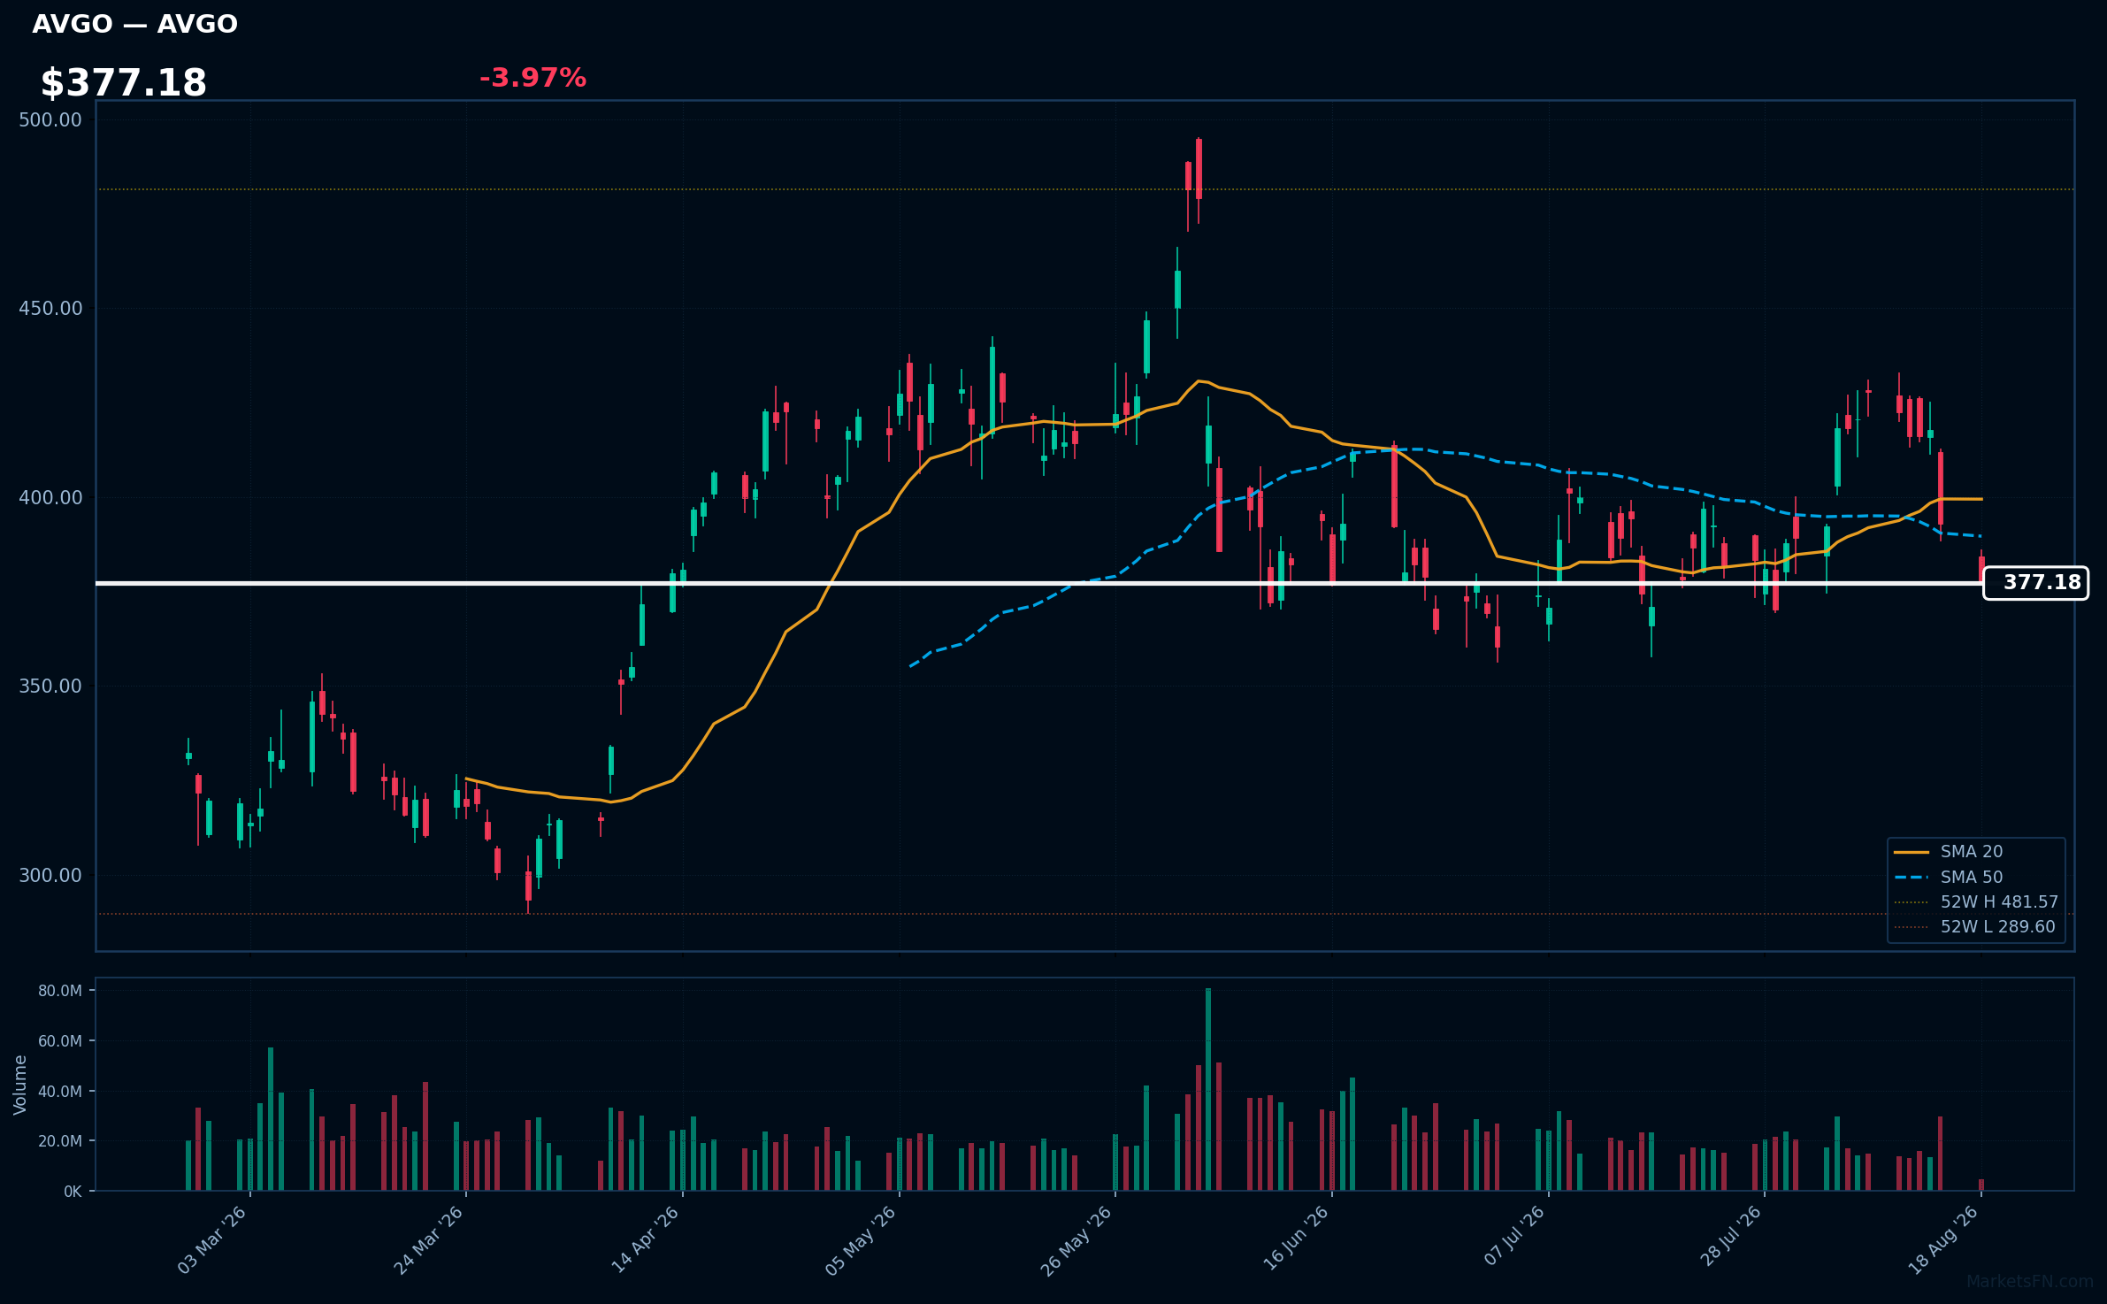Image resolution: width=2107 pixels, height=1304 pixels.
Task: Click the 20.0M volume axis label
Action: 59,1141
